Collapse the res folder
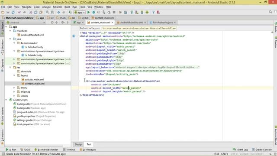277x156 pixels. pos(10,68)
